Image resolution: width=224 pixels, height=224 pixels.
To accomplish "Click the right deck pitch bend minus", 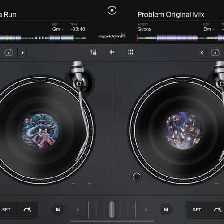I will 217,184.
